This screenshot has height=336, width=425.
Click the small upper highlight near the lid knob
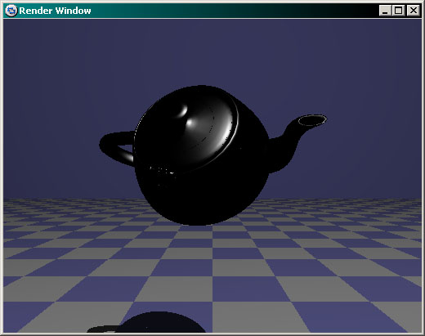tap(183, 111)
